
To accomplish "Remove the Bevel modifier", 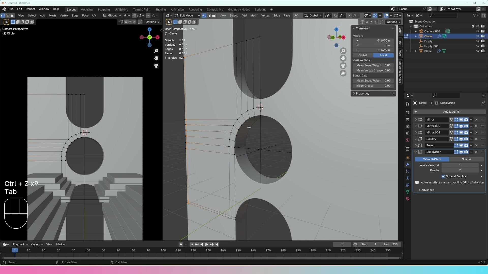I will pos(476,145).
